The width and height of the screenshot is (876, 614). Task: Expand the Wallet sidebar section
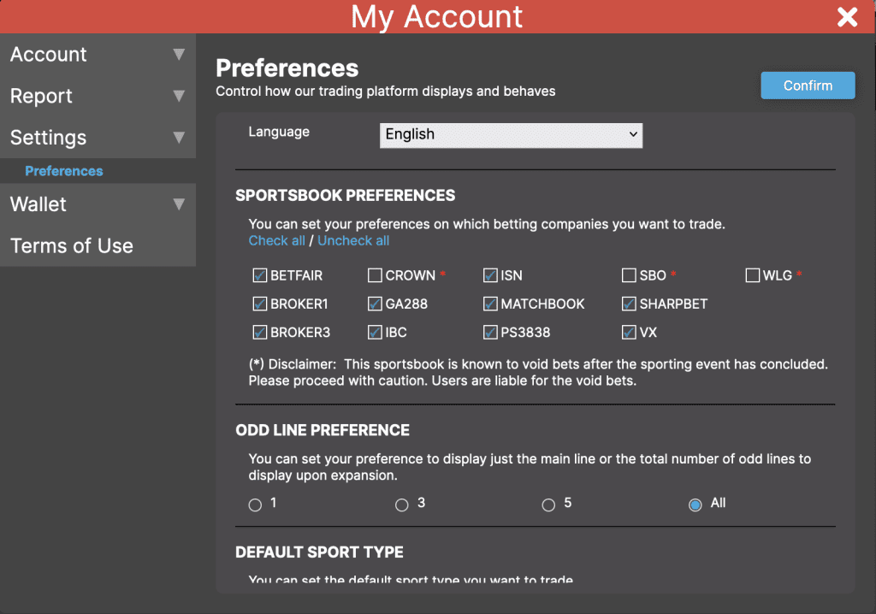(x=97, y=204)
